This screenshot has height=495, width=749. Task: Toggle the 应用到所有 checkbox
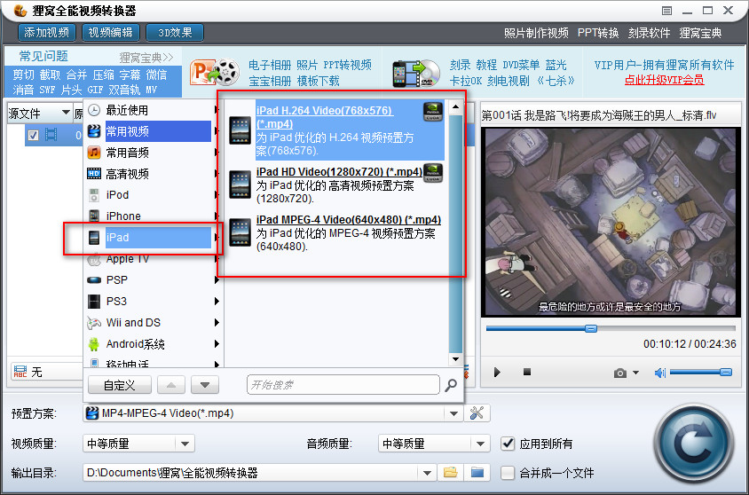pos(508,444)
